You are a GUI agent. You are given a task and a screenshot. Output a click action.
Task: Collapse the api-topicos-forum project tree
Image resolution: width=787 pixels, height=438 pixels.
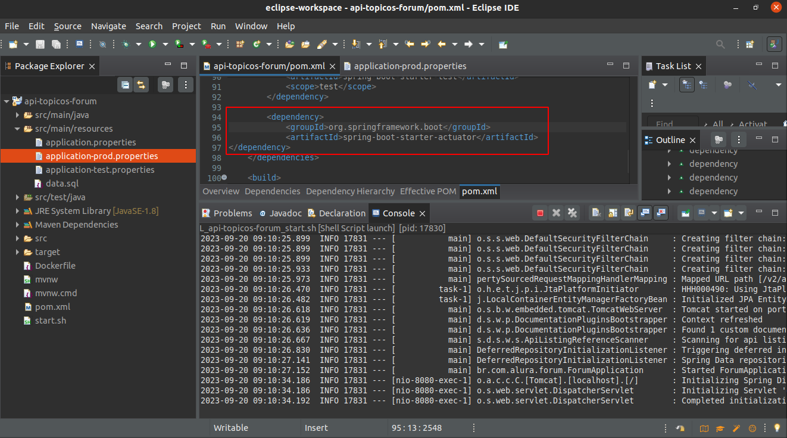(x=7, y=101)
